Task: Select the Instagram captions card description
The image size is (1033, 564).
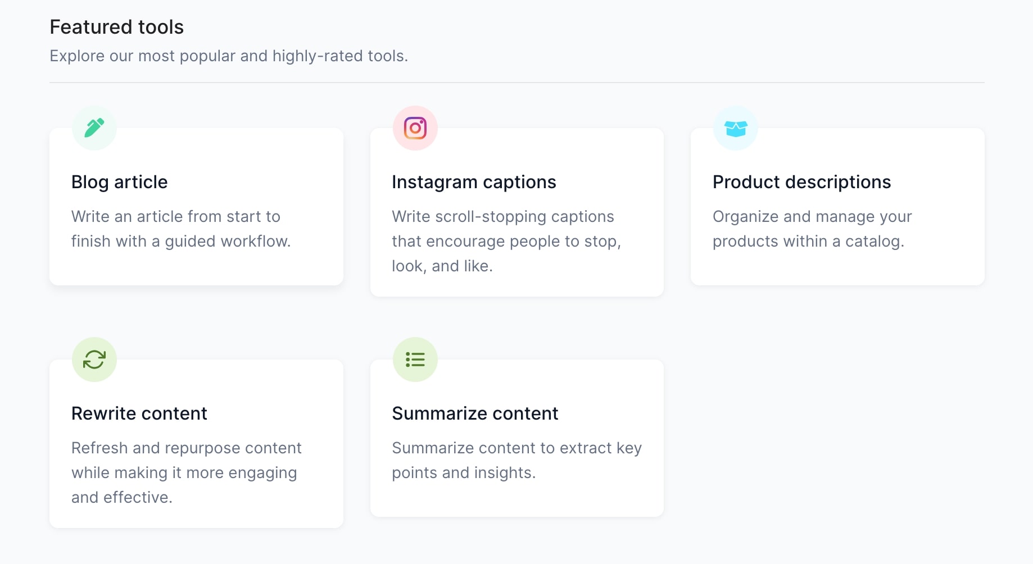Action: point(506,241)
